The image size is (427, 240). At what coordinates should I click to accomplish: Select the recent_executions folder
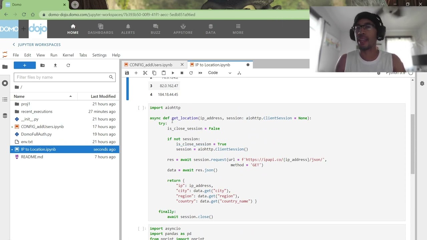pyautogui.click(x=65, y=112)
